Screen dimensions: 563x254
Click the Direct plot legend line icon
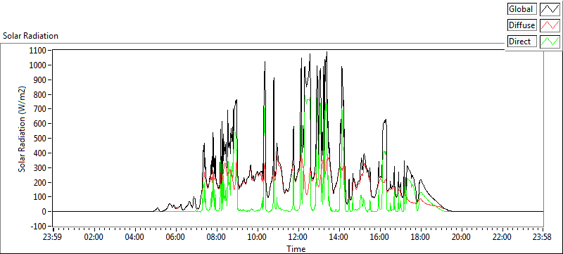click(x=550, y=42)
